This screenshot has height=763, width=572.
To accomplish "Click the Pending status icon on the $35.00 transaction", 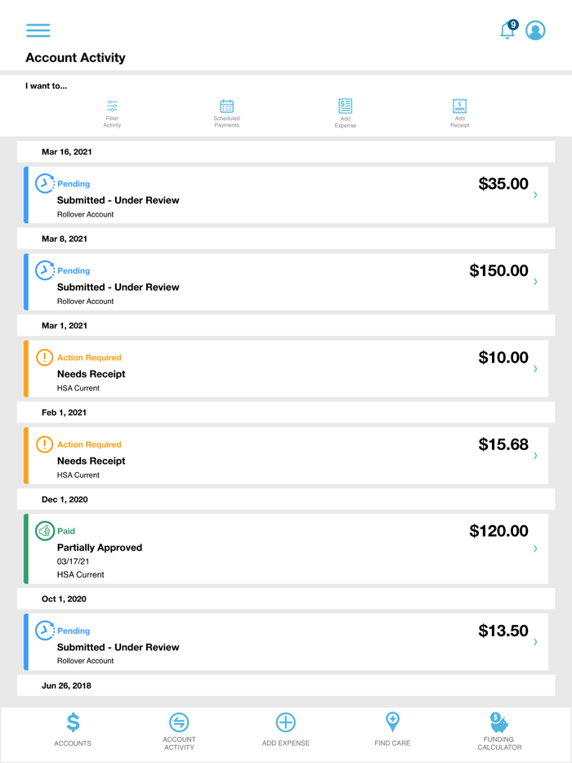I will coord(45,183).
